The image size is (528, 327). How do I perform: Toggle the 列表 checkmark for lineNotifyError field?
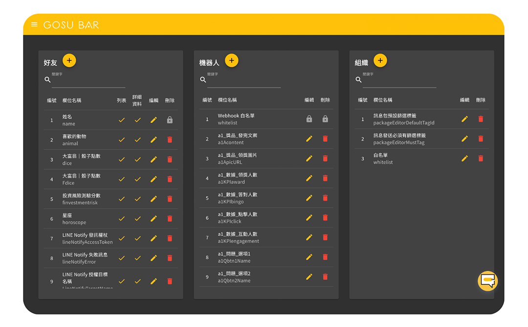pos(122,258)
